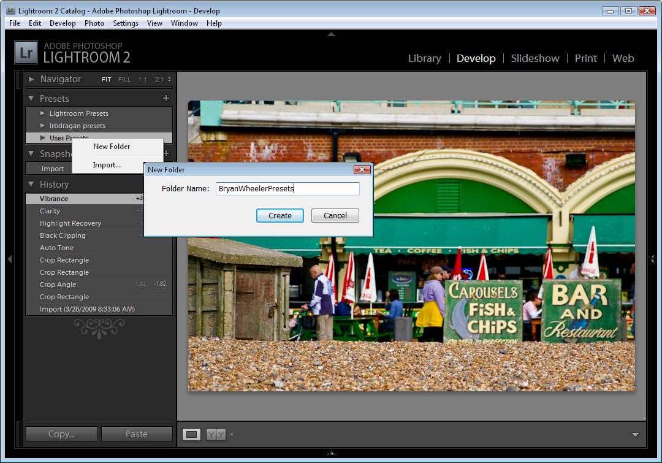The image size is (662, 463).
Task: Select the Black Clipping history step
Action: click(85, 235)
